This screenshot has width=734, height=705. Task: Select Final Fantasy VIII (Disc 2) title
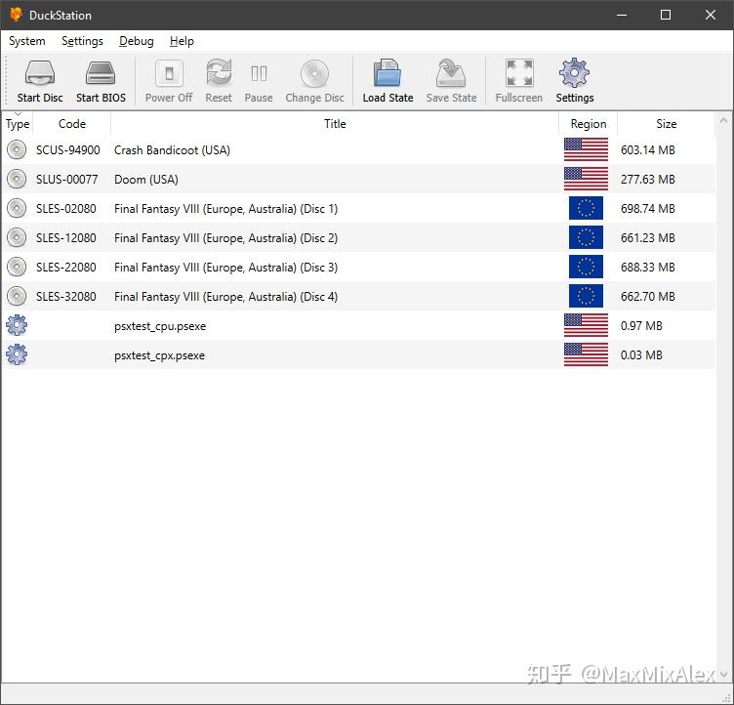click(x=225, y=238)
